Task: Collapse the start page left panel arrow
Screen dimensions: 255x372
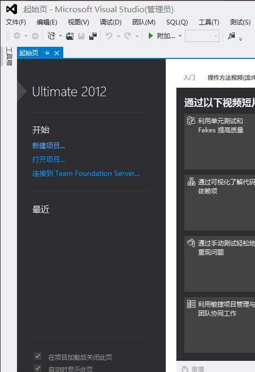Action: [22, 91]
